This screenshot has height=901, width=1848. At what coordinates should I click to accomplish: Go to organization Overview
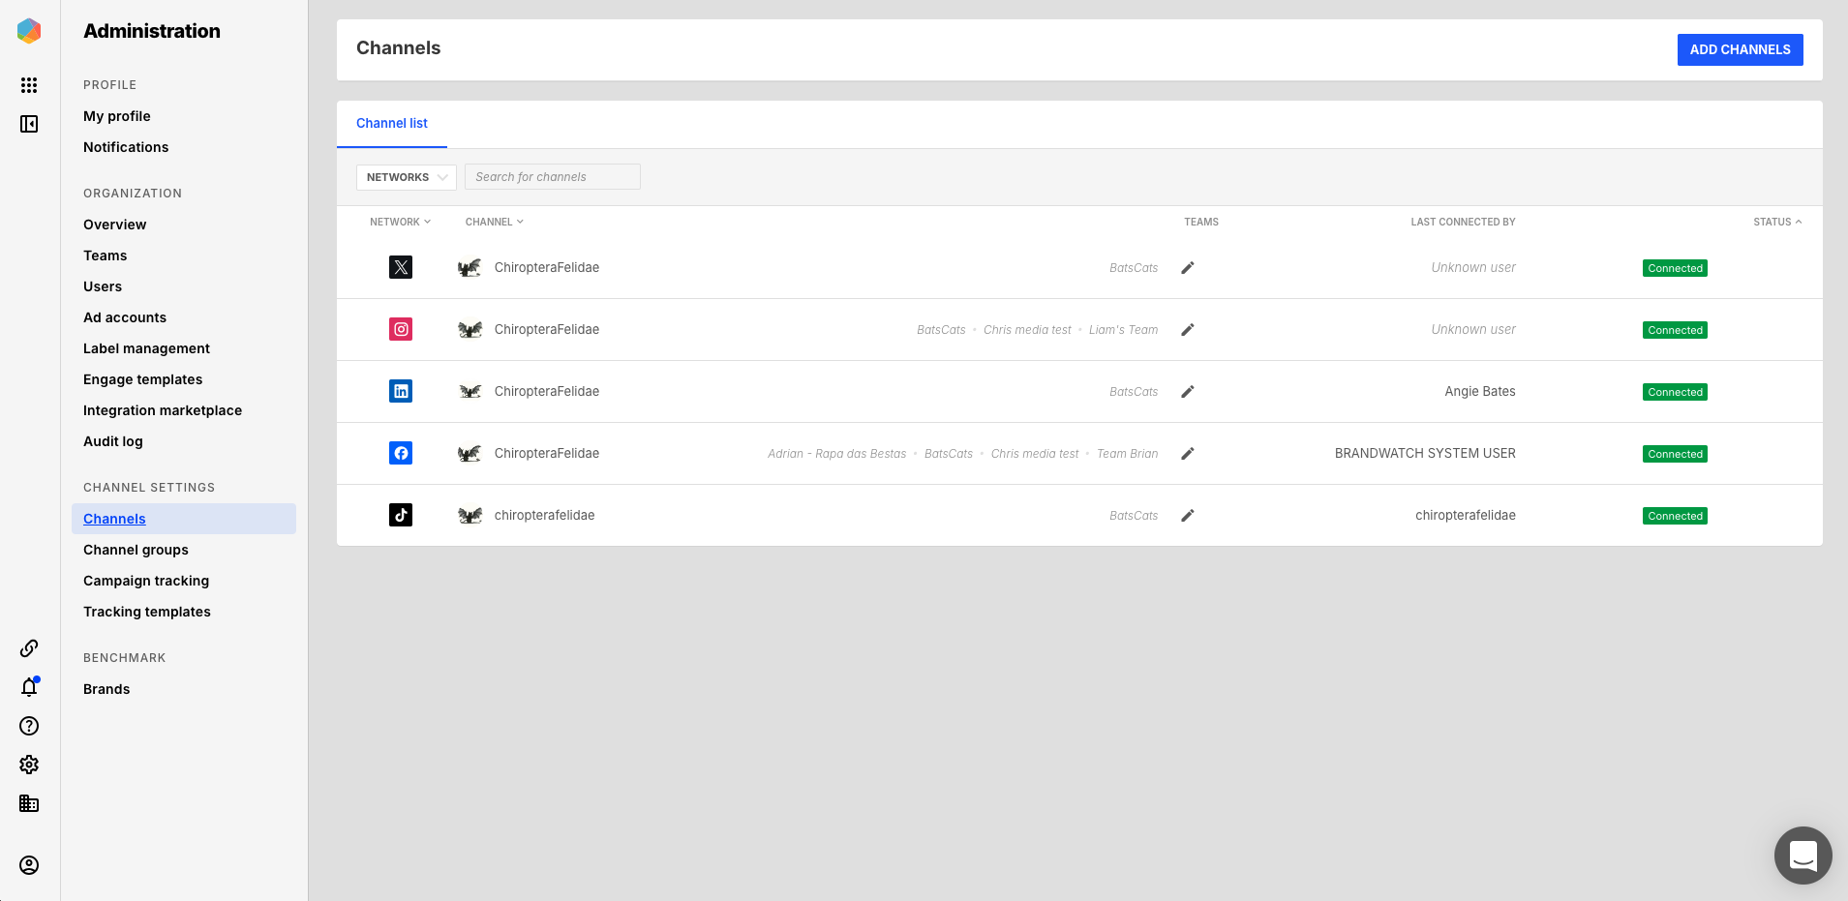115,225
